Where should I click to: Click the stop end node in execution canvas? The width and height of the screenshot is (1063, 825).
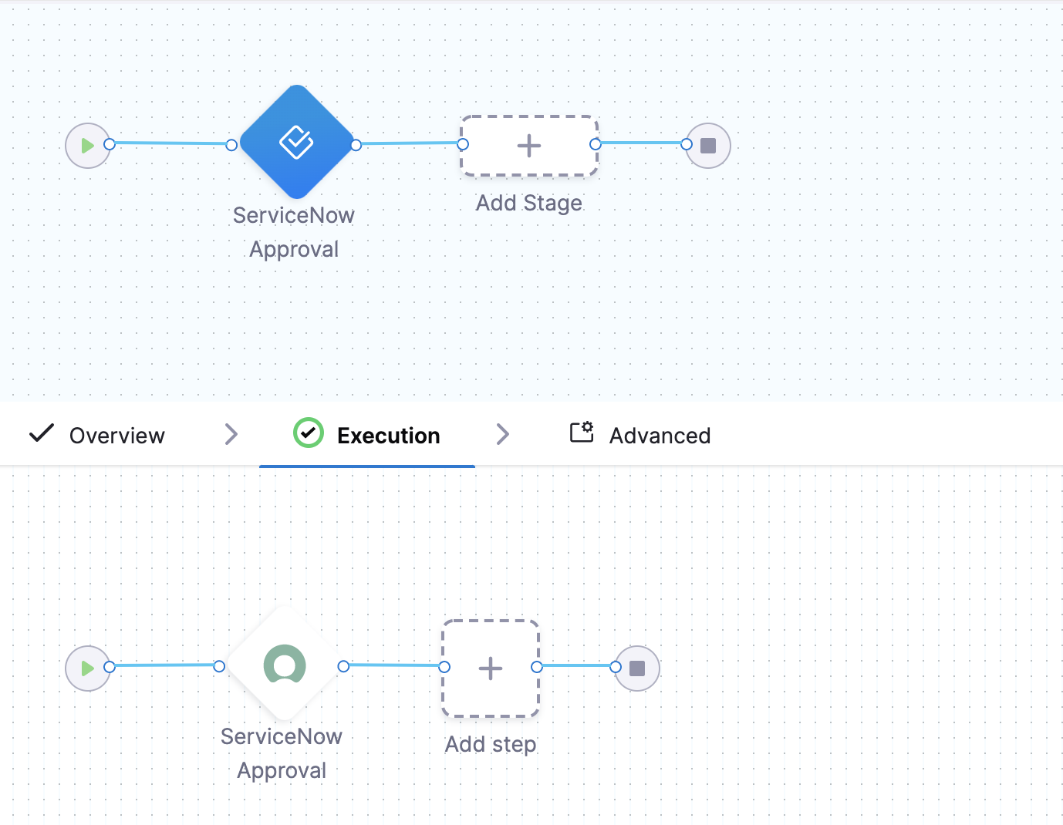[637, 668]
